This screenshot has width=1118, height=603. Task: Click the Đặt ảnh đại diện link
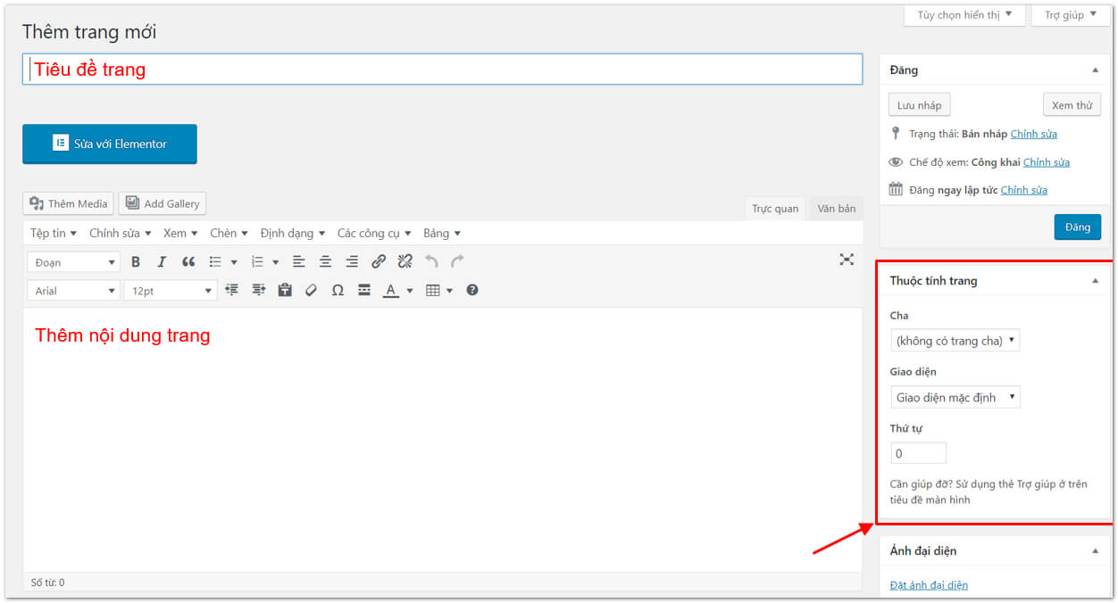(x=929, y=585)
